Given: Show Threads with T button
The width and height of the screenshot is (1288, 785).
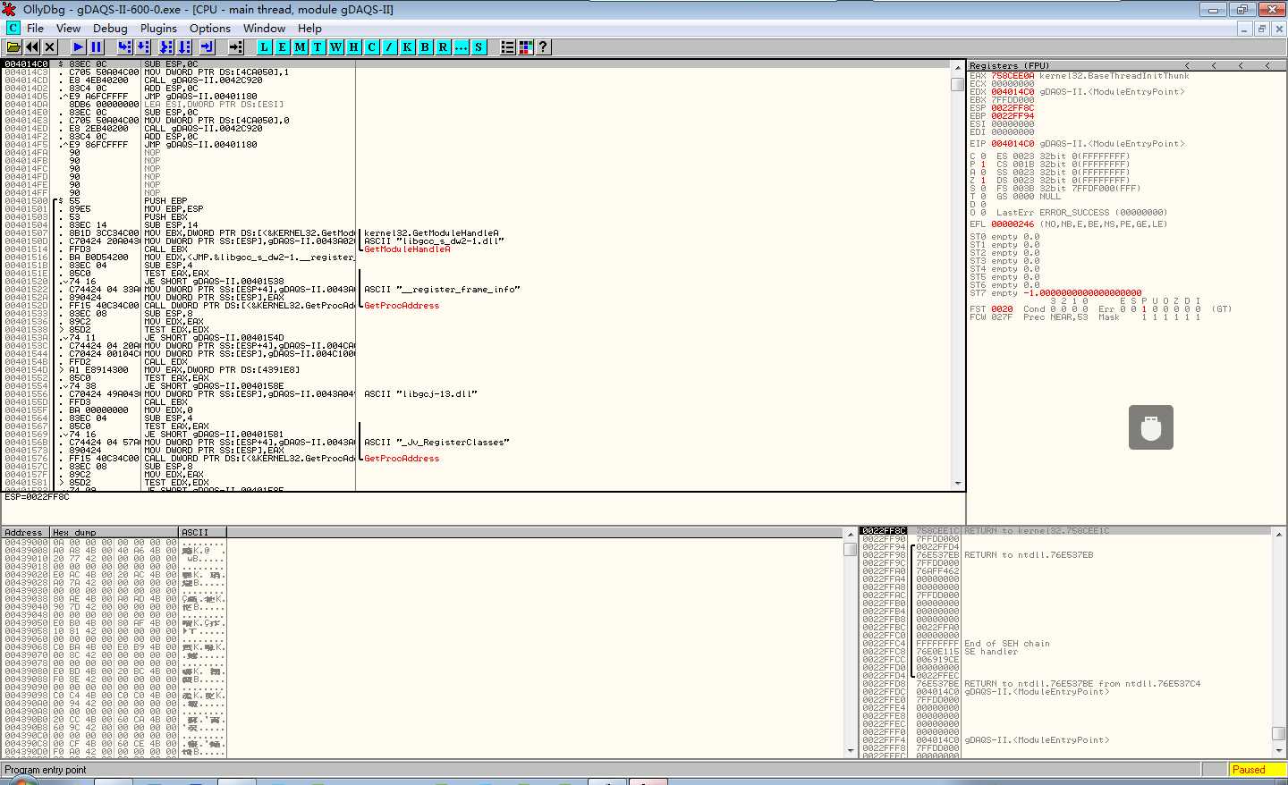Looking at the screenshot, I should (318, 46).
